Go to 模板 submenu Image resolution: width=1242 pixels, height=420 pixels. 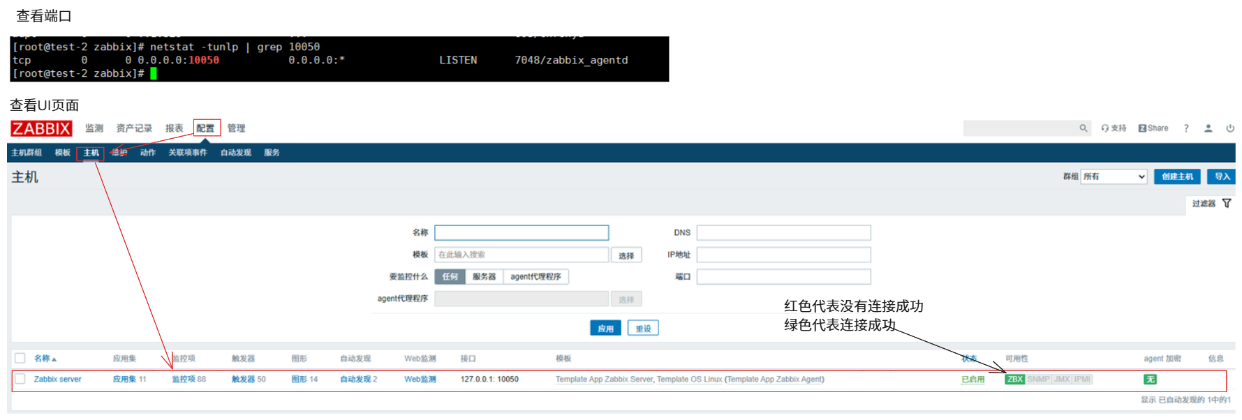click(63, 153)
